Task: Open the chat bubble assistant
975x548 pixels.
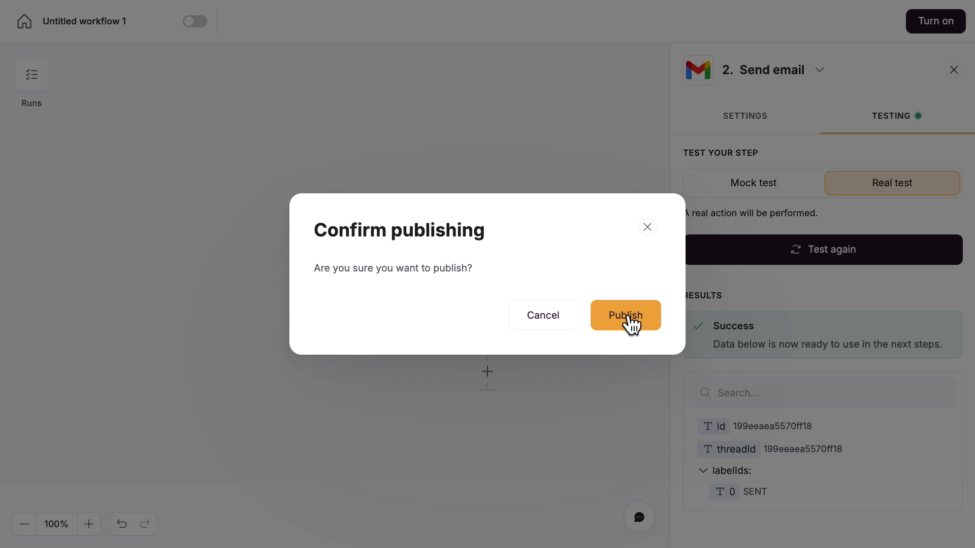Action: (x=638, y=517)
